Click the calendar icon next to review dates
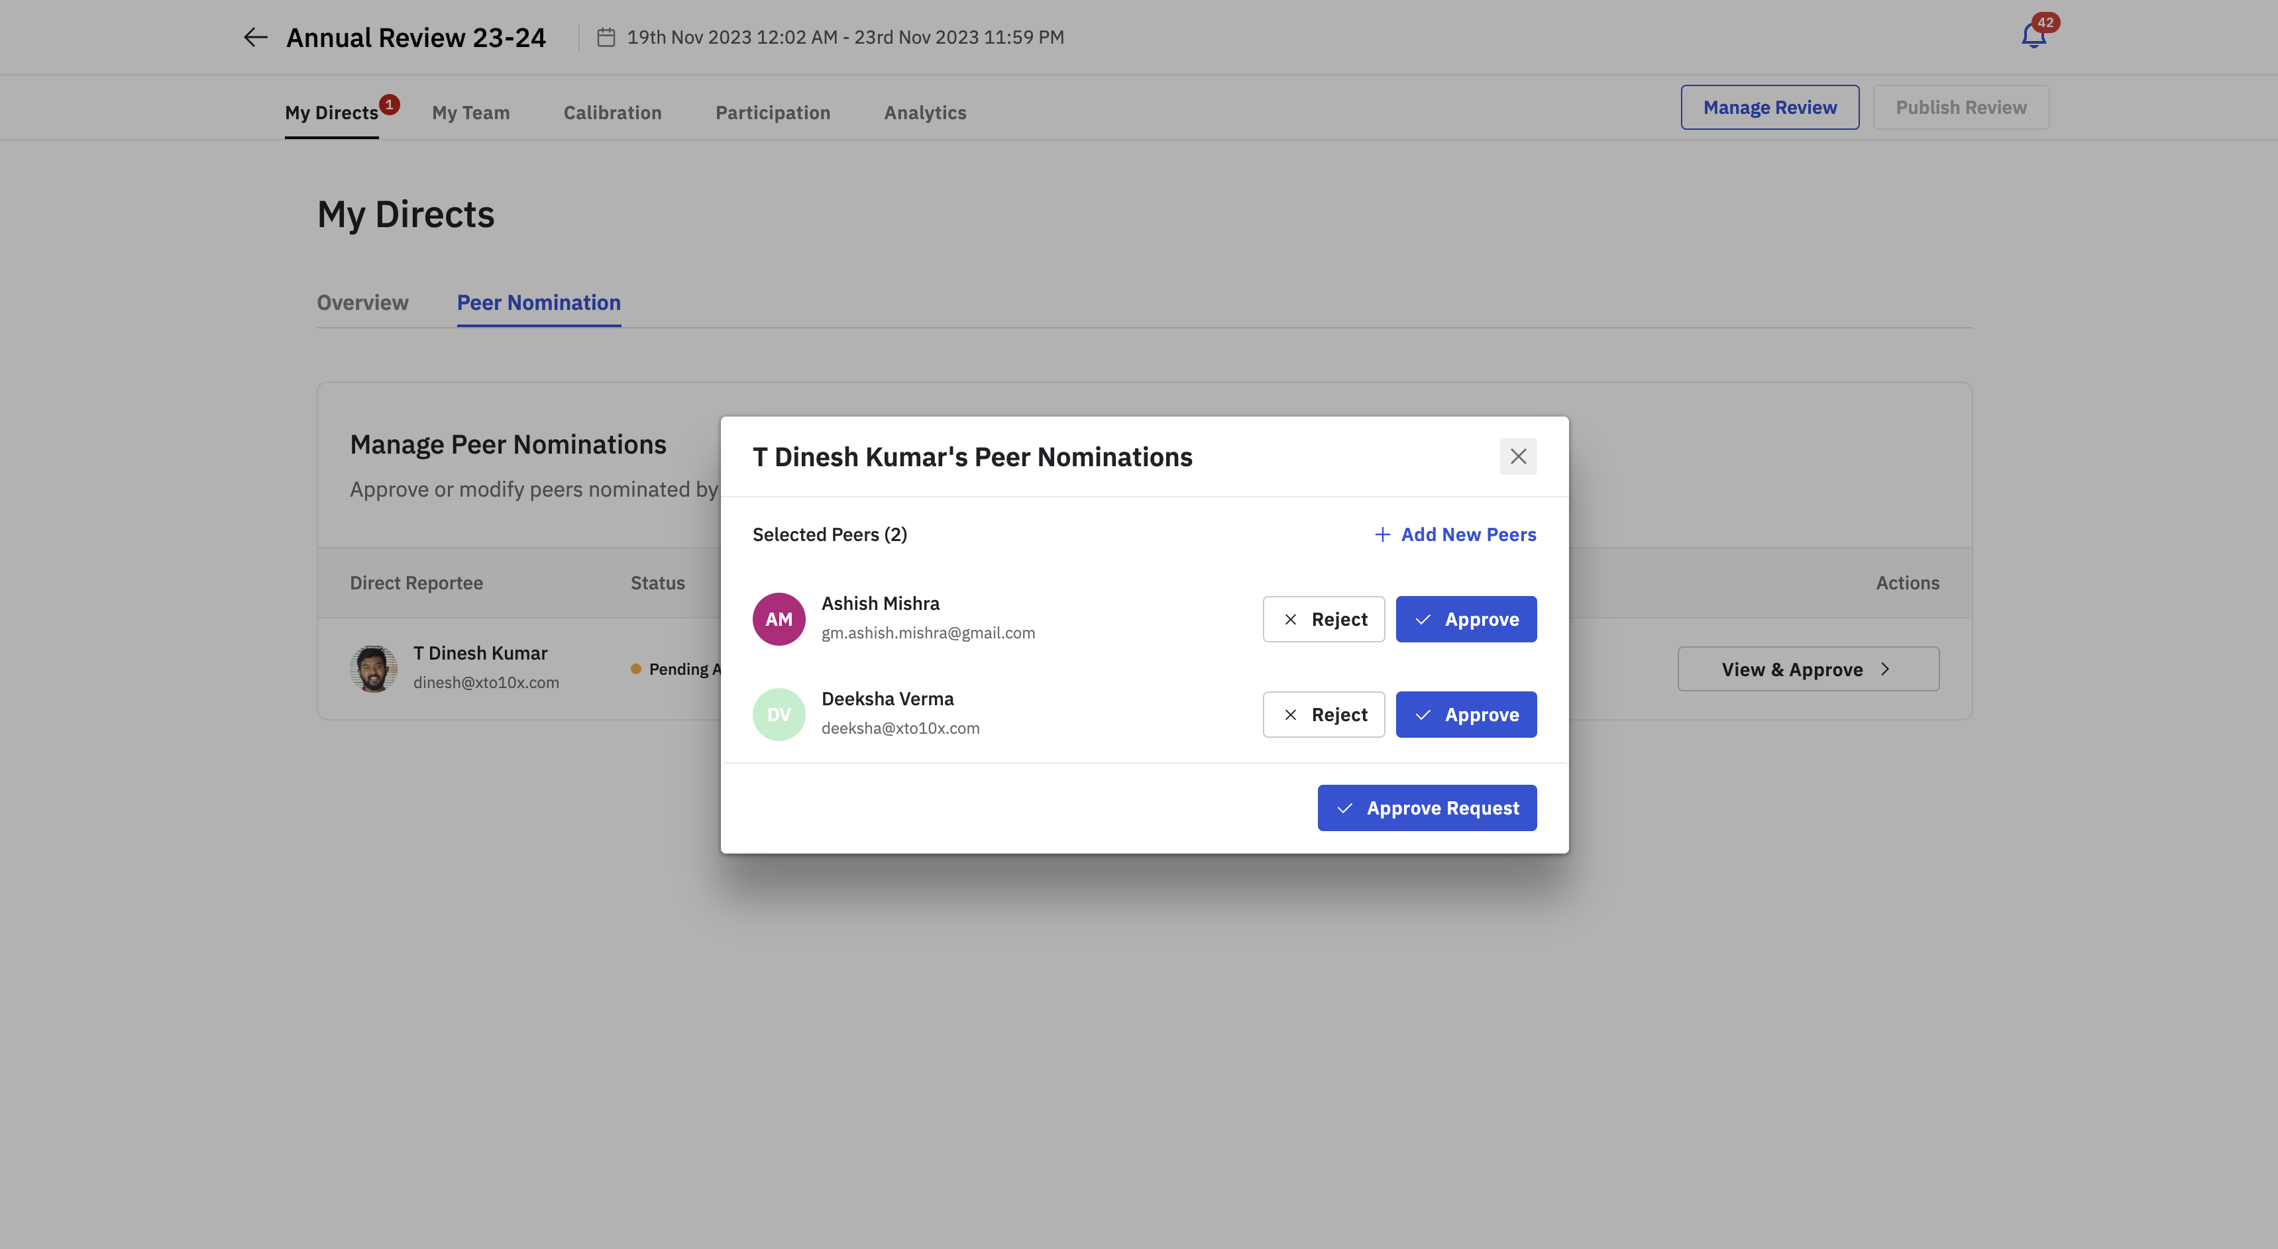The image size is (2278, 1249). [x=606, y=37]
